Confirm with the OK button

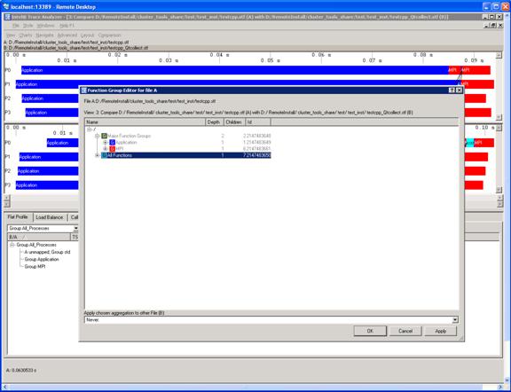click(370, 331)
